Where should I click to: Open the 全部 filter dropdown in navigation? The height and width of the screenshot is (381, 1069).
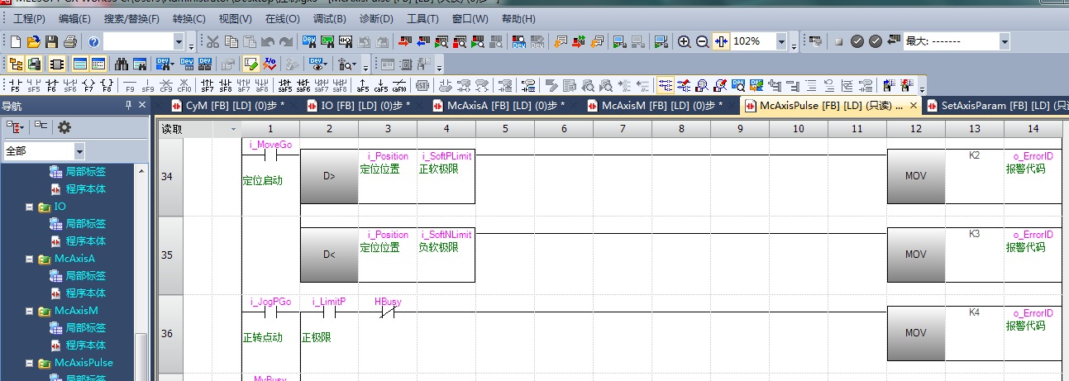coord(79,151)
